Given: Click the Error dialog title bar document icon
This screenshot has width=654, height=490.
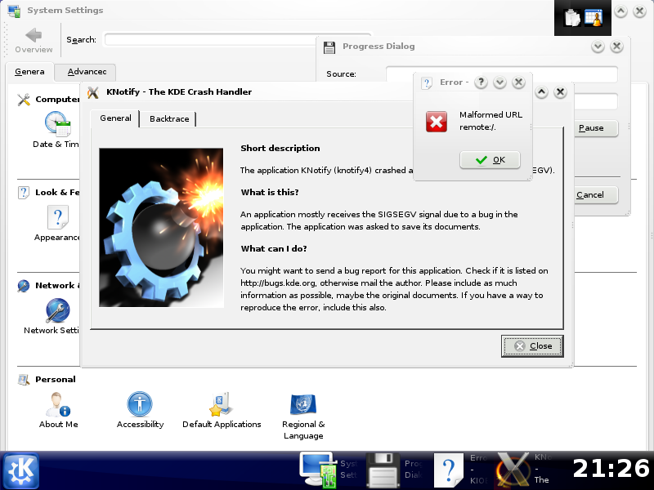Looking at the screenshot, I should 427,83.
